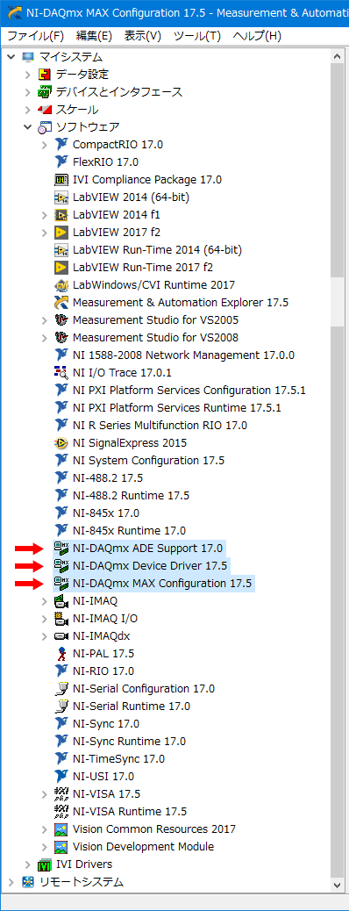349x911 pixels.
Task: Expand the デバイスとインタフェース node
Action: 27,92
